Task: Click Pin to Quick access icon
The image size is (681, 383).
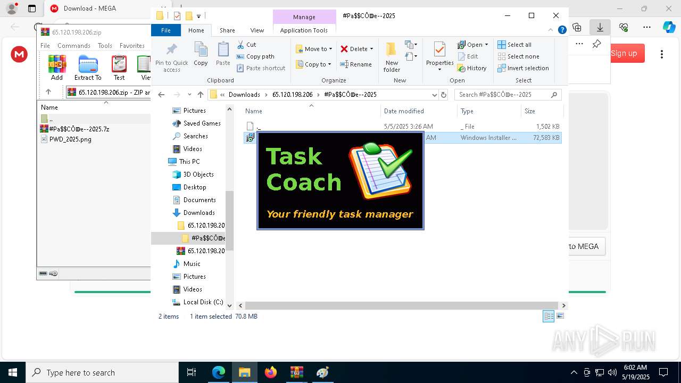Action: [171, 50]
